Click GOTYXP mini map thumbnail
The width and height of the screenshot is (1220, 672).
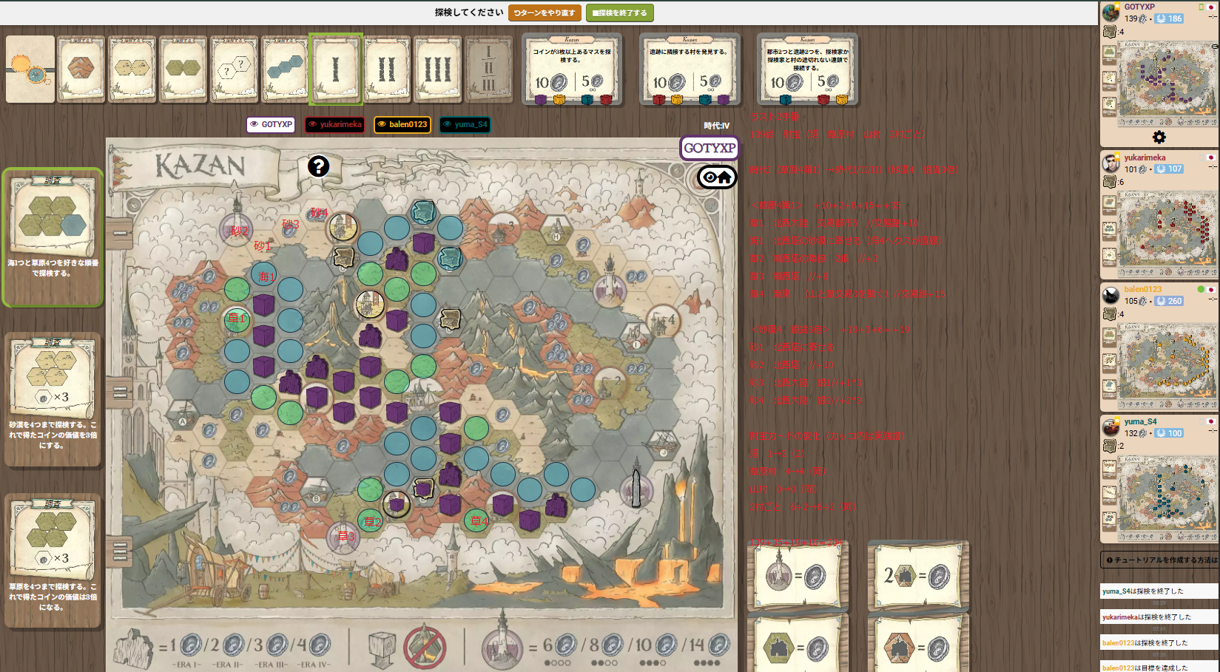coord(1167,84)
